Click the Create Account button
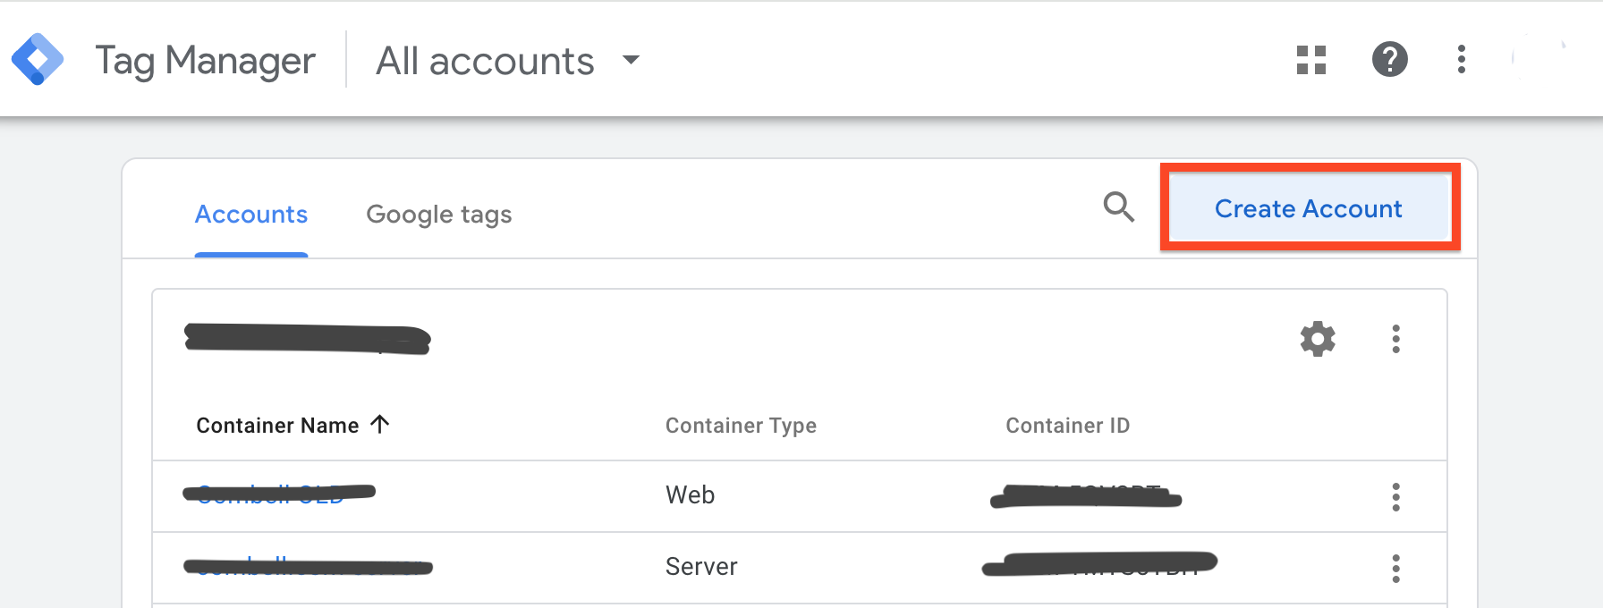 point(1308,208)
